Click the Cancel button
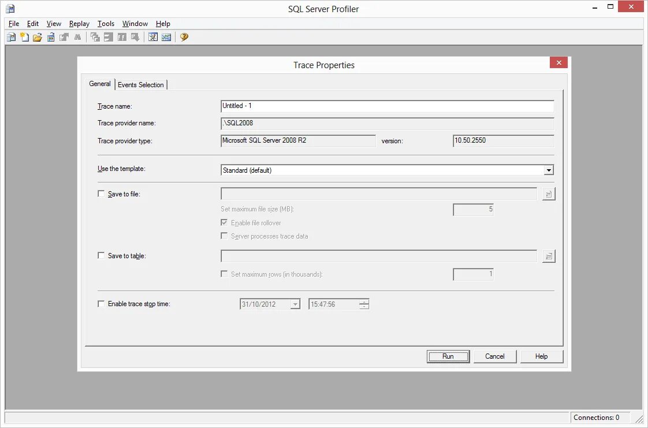 pyautogui.click(x=495, y=356)
